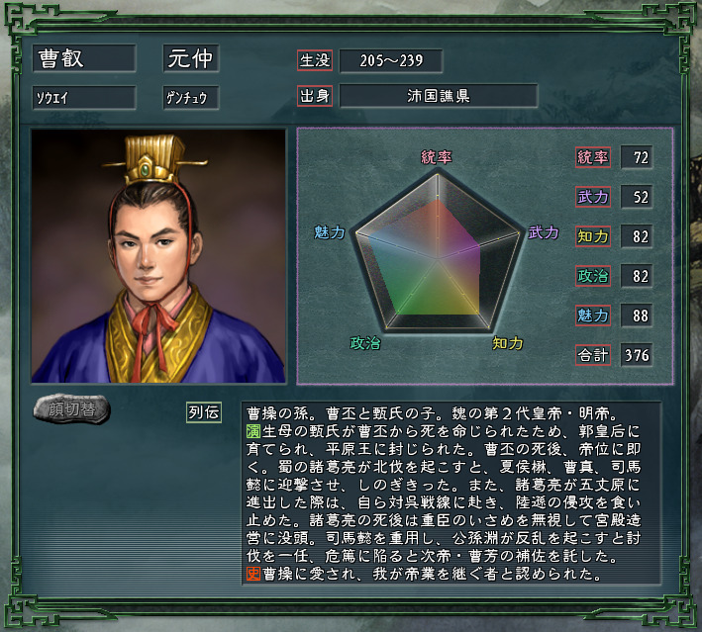
Task: Select the 知力 stat label in list
Action: coord(593,236)
